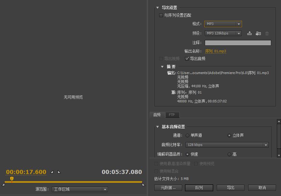
Task: Open the 音频比特率 128 kbps dropdown
Action: pos(227,145)
